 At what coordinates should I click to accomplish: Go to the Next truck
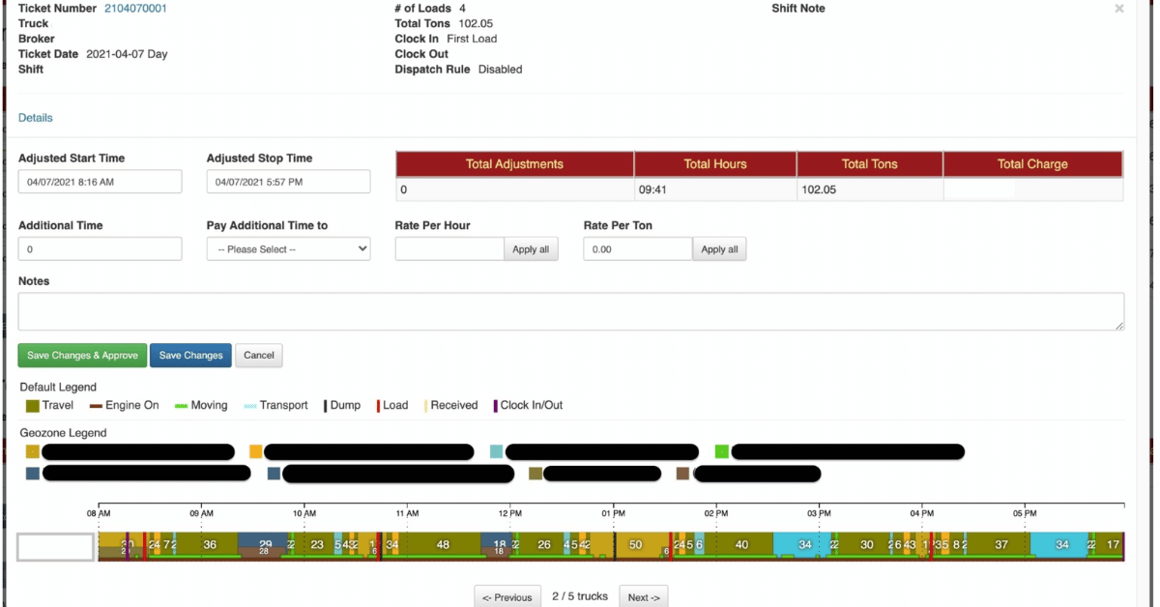643,597
